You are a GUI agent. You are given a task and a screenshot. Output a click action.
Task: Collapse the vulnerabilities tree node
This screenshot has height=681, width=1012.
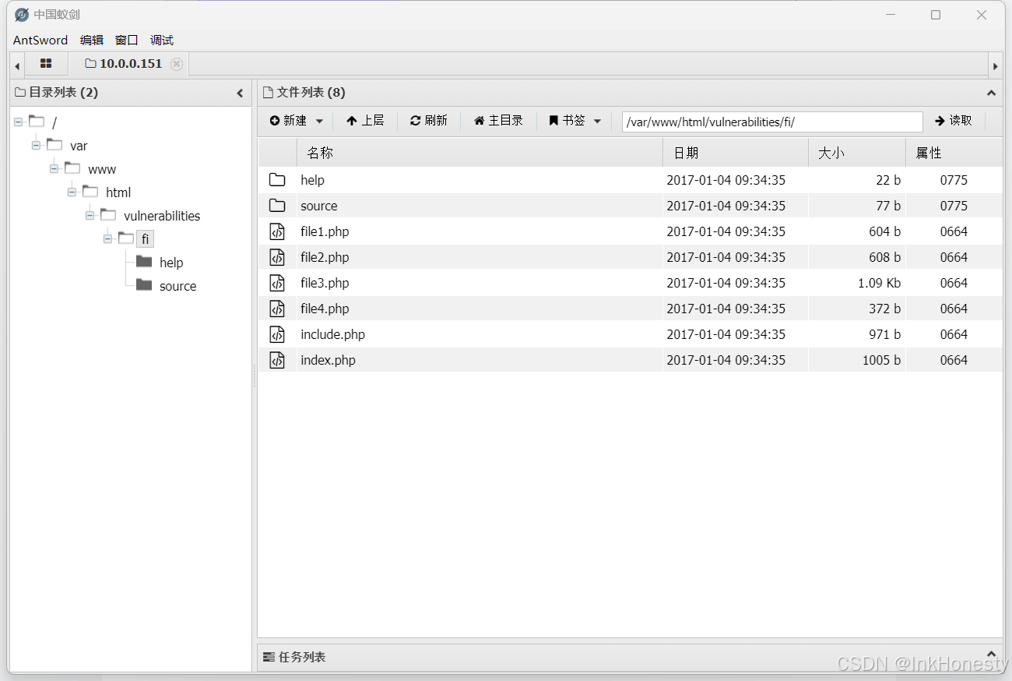tap(90, 215)
